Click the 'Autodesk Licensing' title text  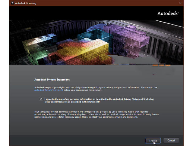(x=26, y=3)
